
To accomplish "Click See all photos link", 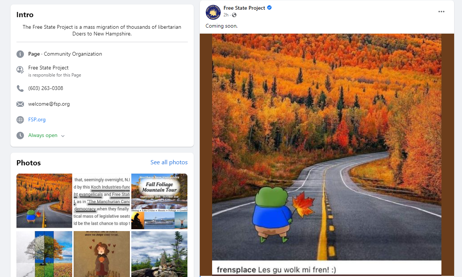I will click(x=169, y=162).
